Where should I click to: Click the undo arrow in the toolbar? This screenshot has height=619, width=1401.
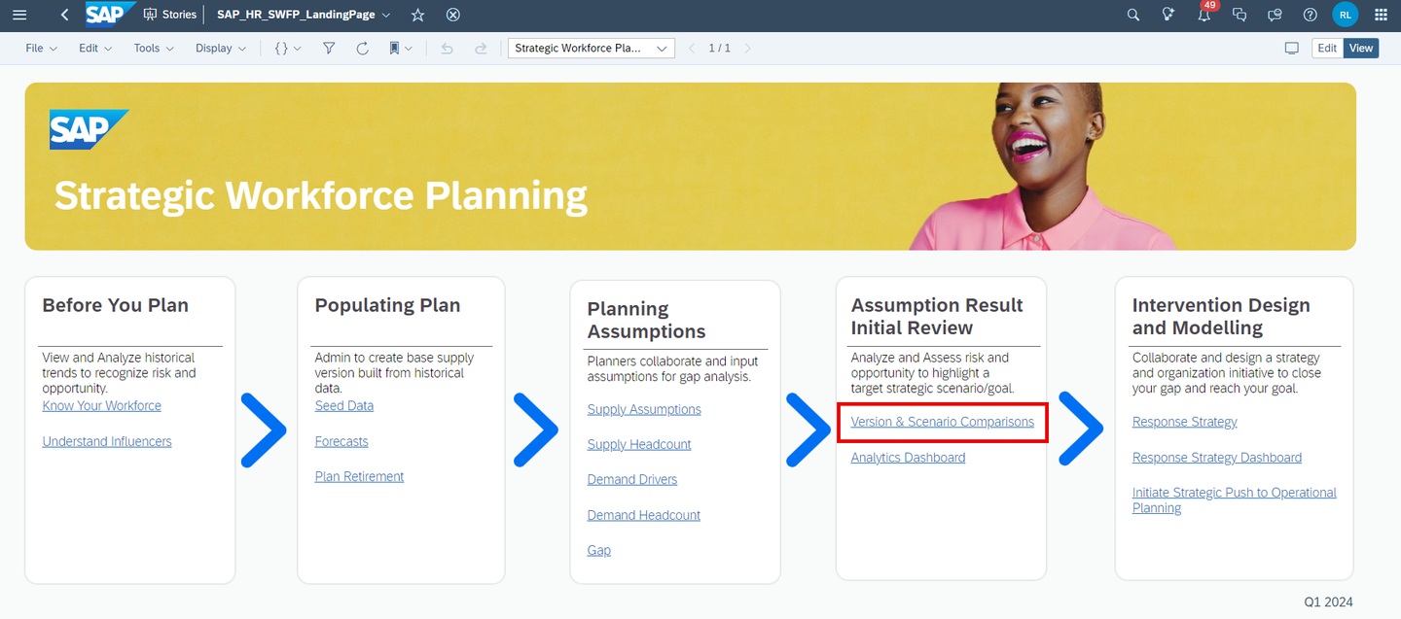pos(447,48)
